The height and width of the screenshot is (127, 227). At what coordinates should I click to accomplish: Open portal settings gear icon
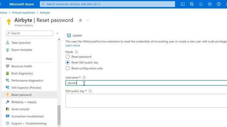point(210,4)
